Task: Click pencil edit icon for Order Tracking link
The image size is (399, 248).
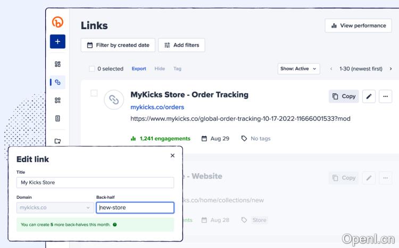Action: 369,96
